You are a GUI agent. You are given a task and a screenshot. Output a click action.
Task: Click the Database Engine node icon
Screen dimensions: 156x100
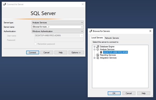click(98, 47)
